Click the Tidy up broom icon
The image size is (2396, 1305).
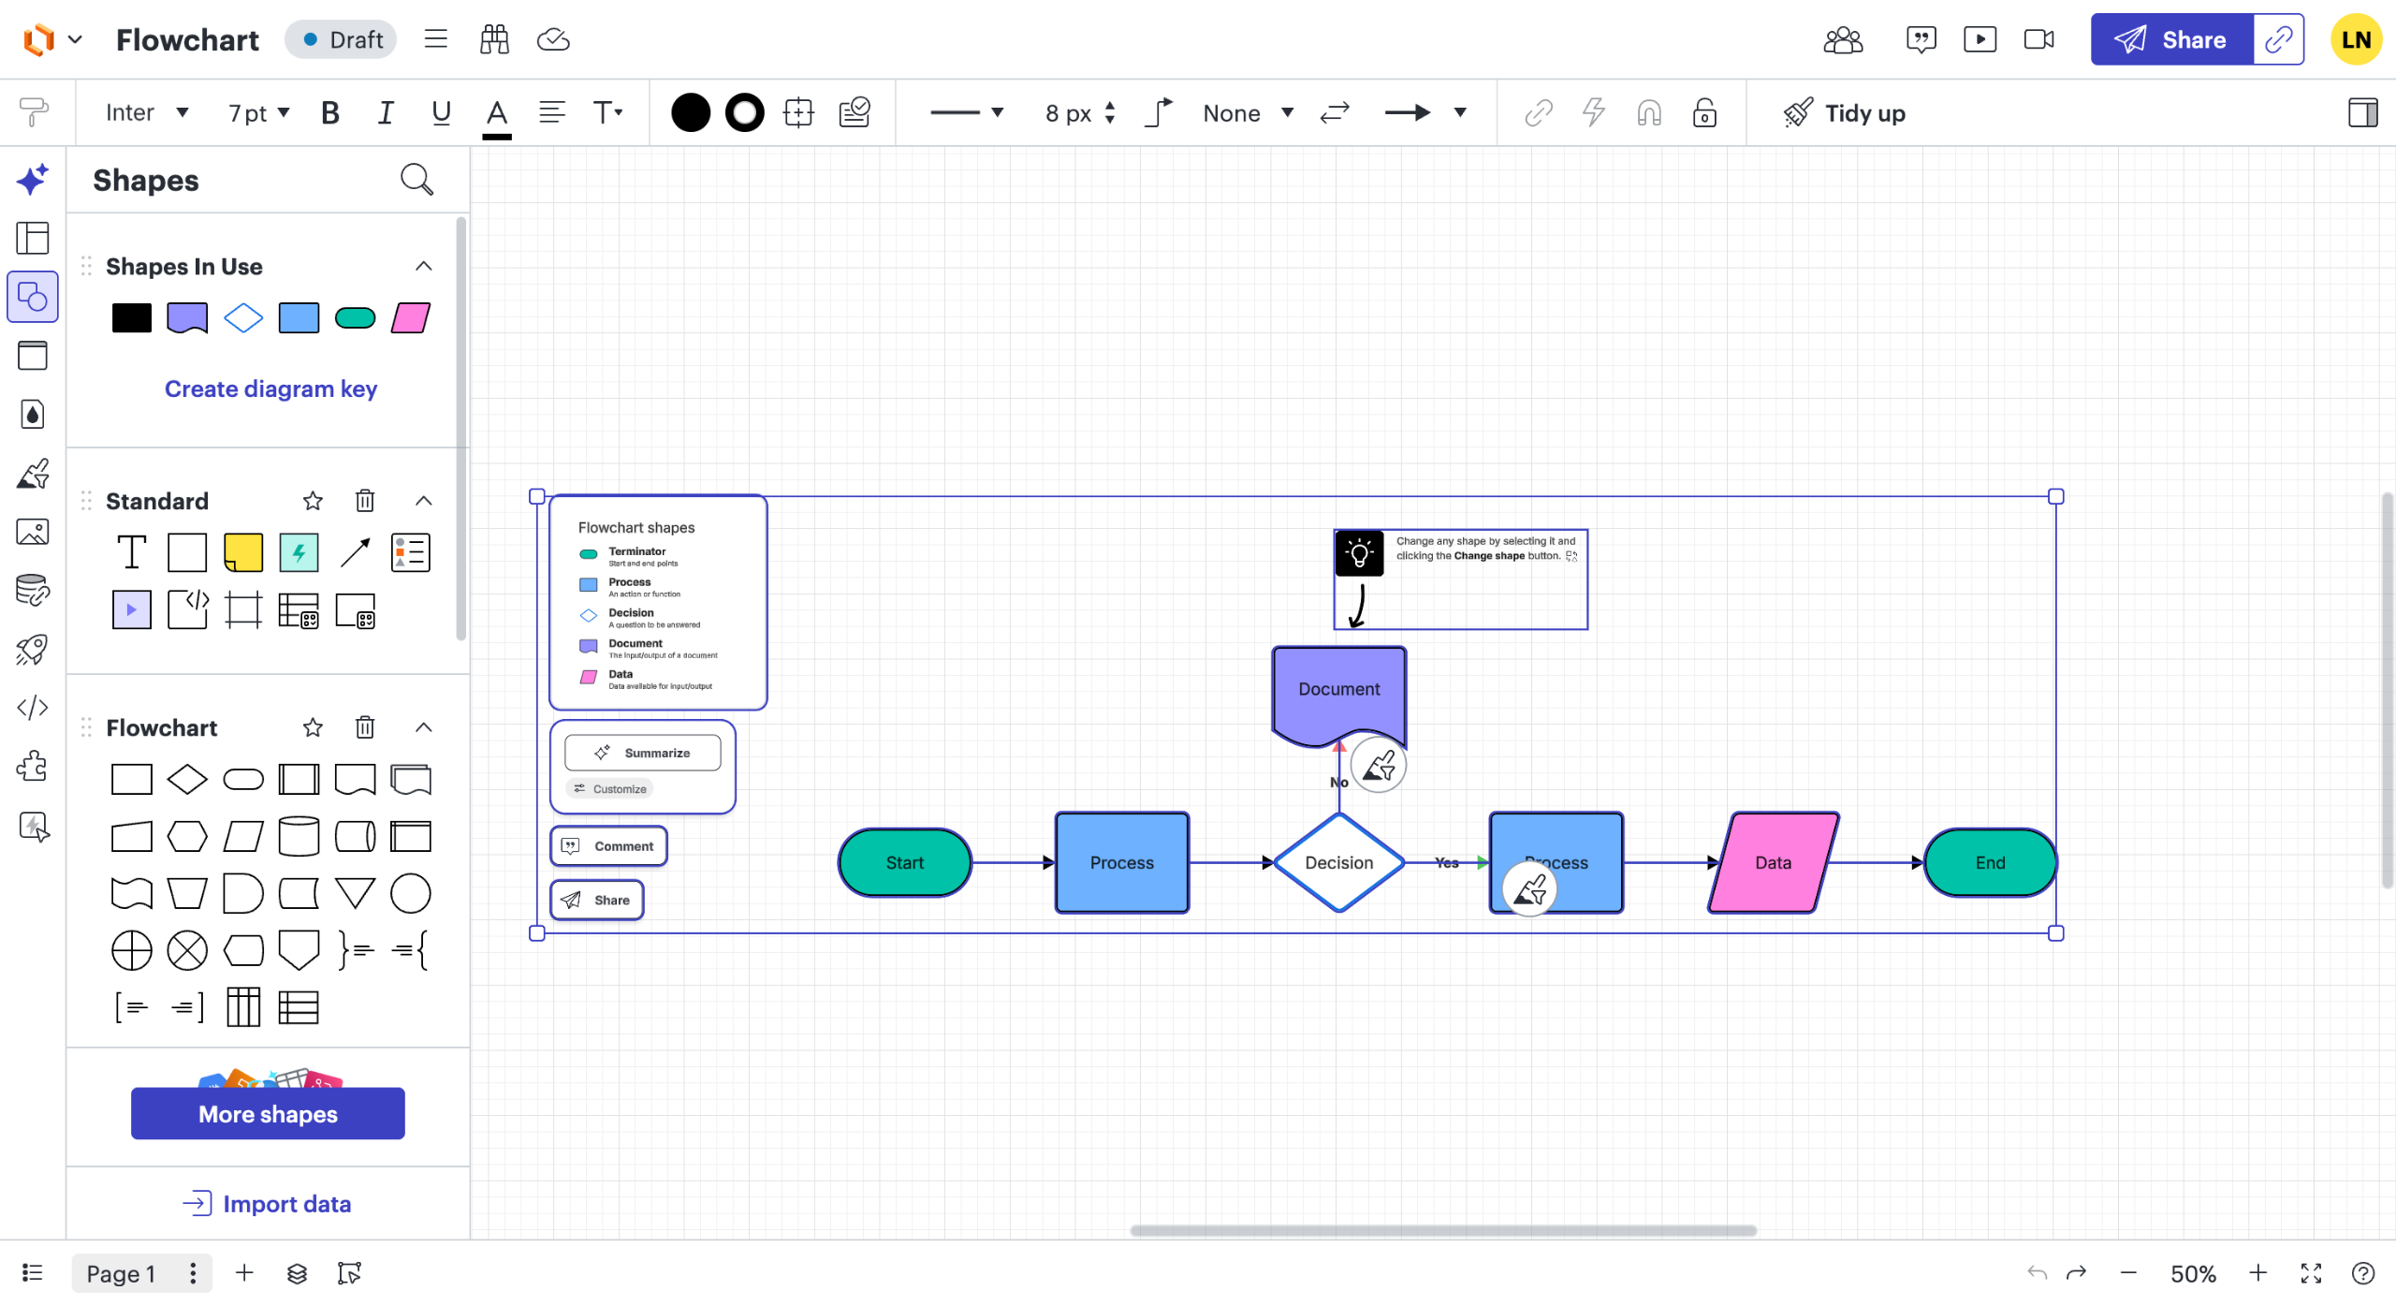point(1797,113)
